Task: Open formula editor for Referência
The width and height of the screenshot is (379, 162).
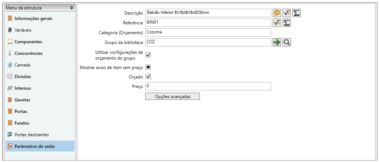Action: [x=277, y=23]
